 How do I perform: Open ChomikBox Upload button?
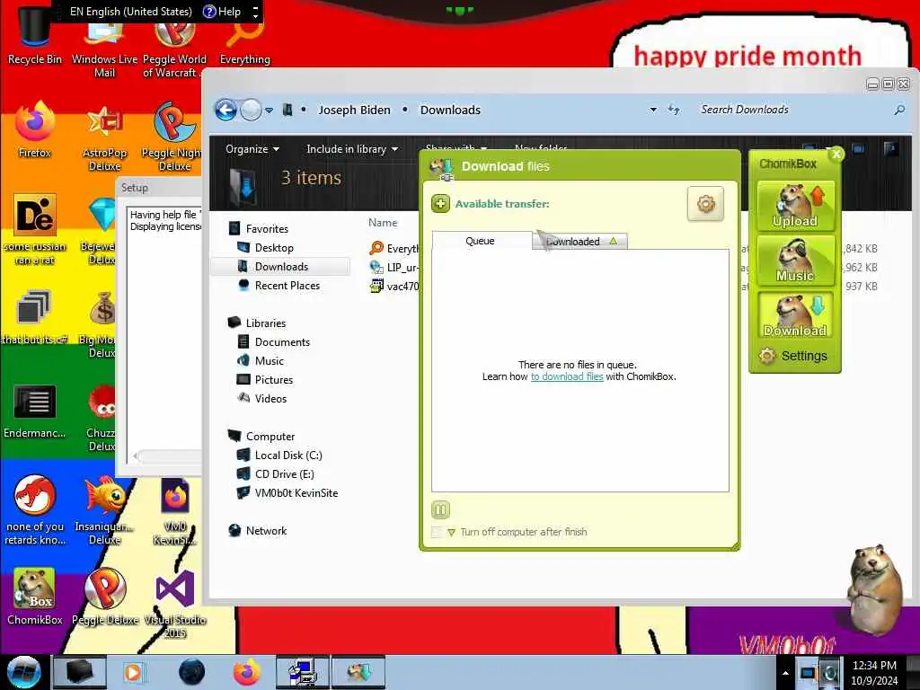coord(796,206)
